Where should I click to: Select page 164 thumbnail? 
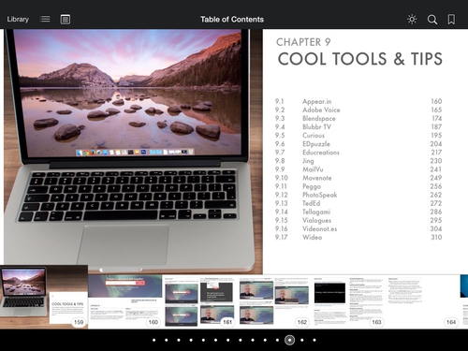[x=423, y=301]
